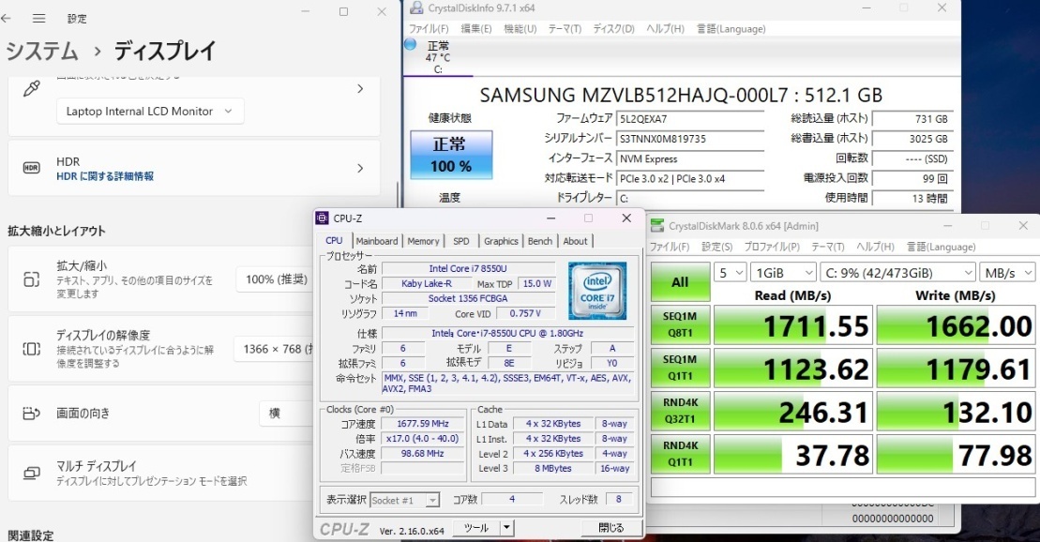Click the empty comment box in CrystalDiskMark
The width and height of the screenshot is (1040, 542).
tap(842, 488)
